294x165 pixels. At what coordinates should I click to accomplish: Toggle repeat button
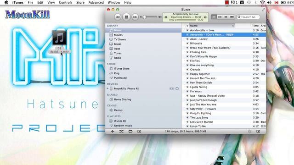(x=130, y=132)
